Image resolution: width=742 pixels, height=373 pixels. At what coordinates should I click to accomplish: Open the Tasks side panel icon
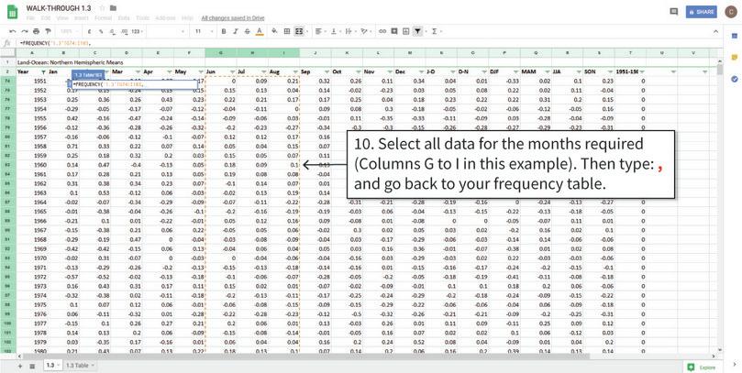[x=735, y=79]
